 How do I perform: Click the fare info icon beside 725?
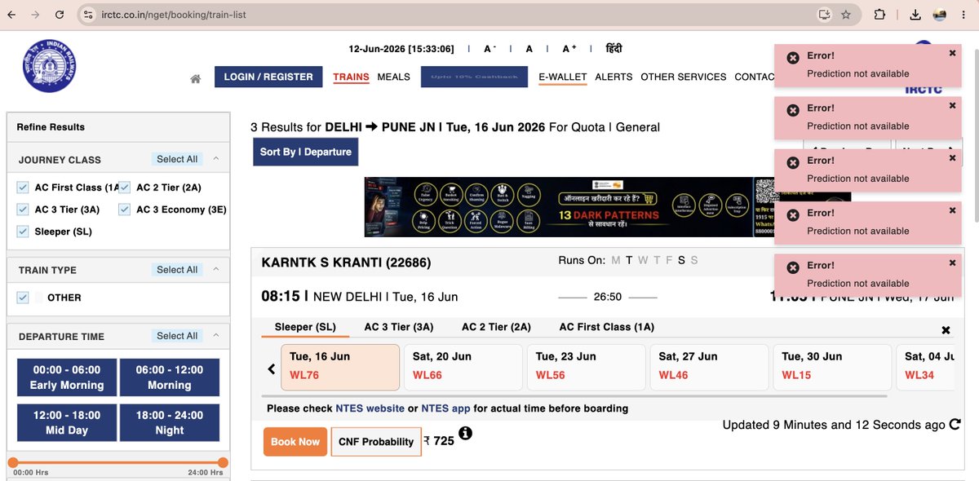[465, 433]
